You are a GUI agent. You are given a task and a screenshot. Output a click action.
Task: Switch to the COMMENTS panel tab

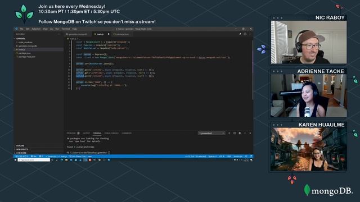coord(127,133)
